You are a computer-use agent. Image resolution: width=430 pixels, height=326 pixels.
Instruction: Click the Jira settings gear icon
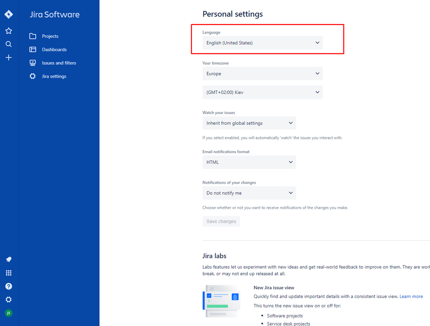(x=33, y=76)
